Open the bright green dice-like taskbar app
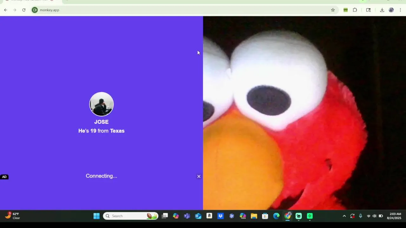 point(310,216)
